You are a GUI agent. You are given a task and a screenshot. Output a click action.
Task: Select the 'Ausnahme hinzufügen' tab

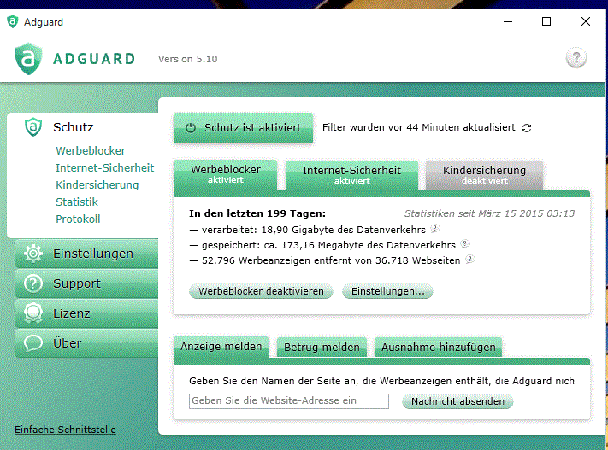pos(438,348)
